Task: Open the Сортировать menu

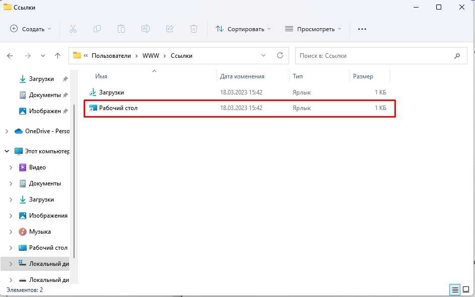Action: point(243,29)
